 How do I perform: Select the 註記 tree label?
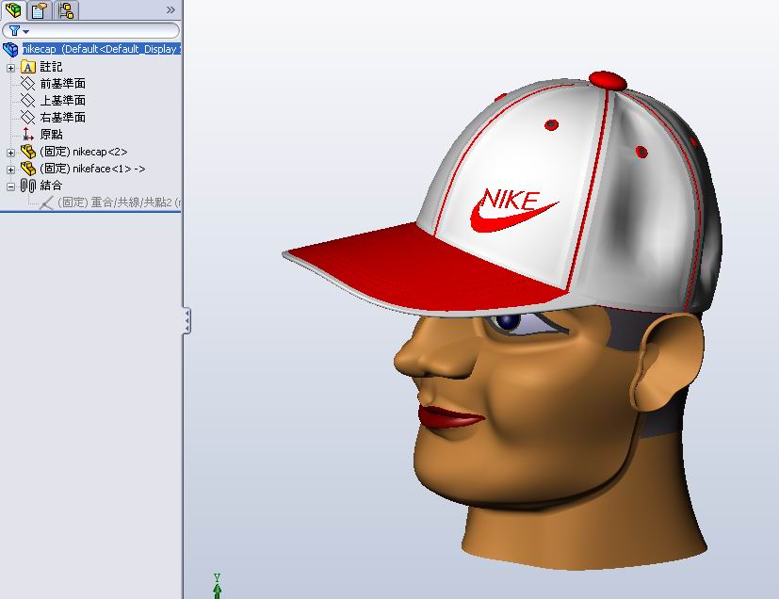51,67
